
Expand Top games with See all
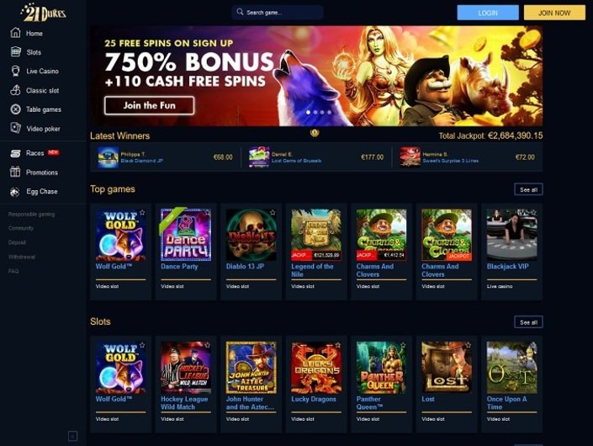pos(528,189)
